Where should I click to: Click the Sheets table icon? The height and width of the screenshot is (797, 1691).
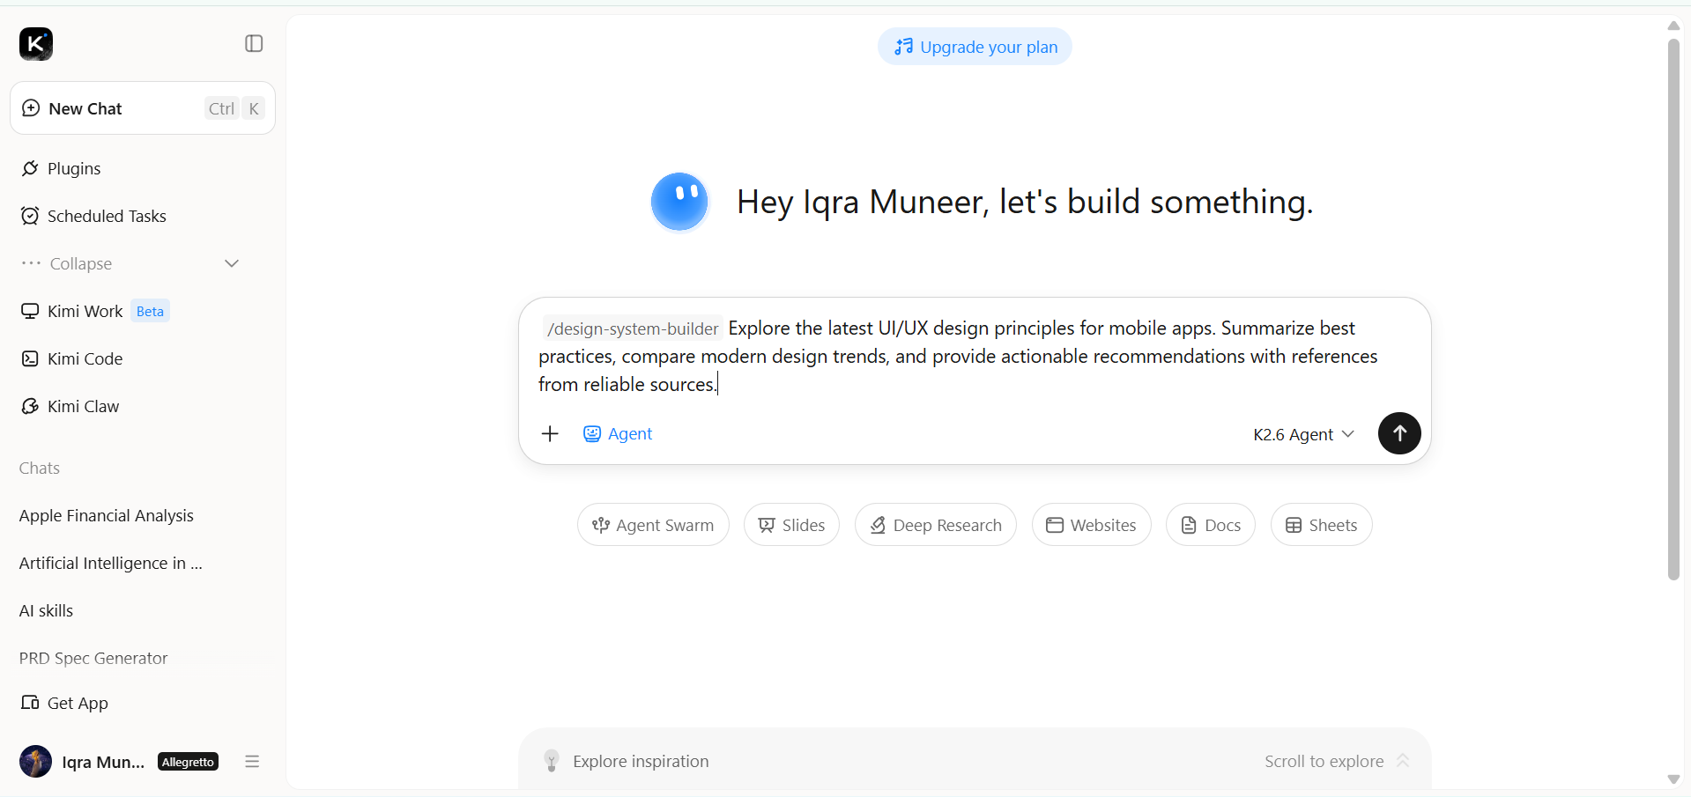coord(1294,525)
